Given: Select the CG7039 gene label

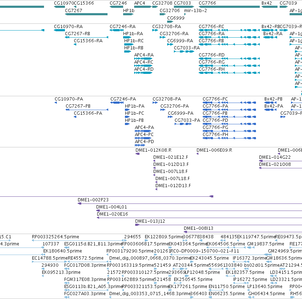Looking at the screenshot, I should click(x=288, y=3).
